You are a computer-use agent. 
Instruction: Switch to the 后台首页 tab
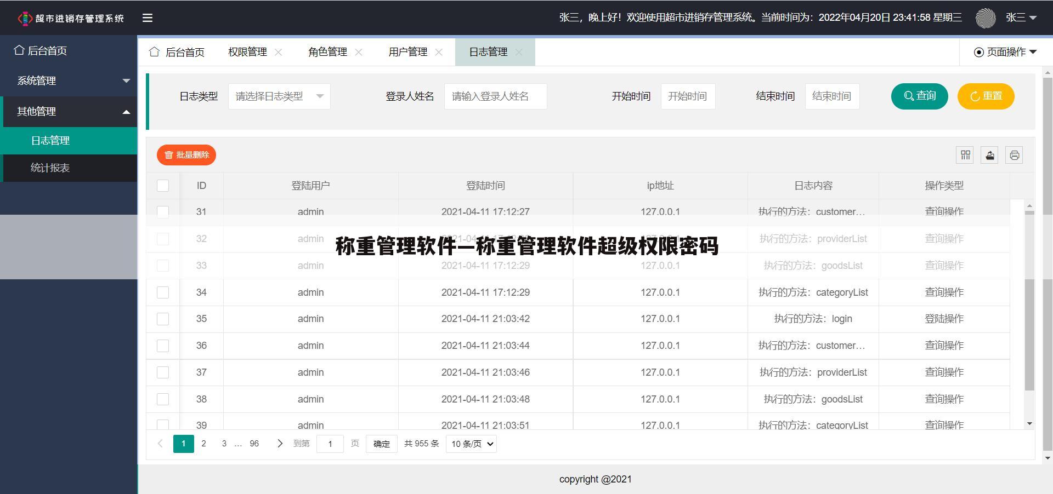tap(177, 52)
